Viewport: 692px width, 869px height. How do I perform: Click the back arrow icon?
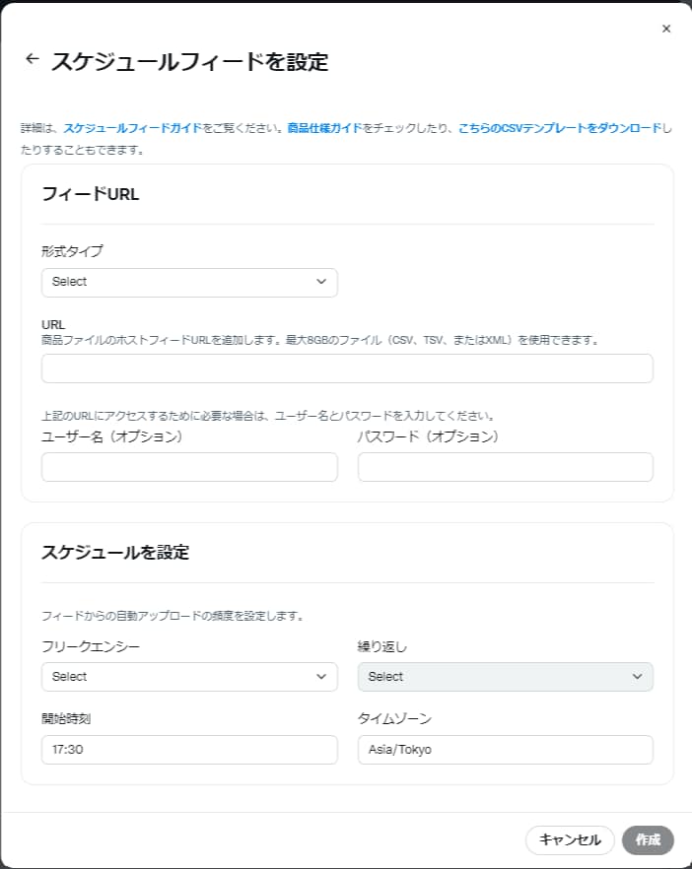[32, 59]
